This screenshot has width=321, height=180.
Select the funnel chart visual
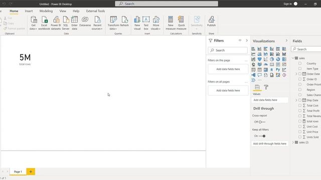259,59
